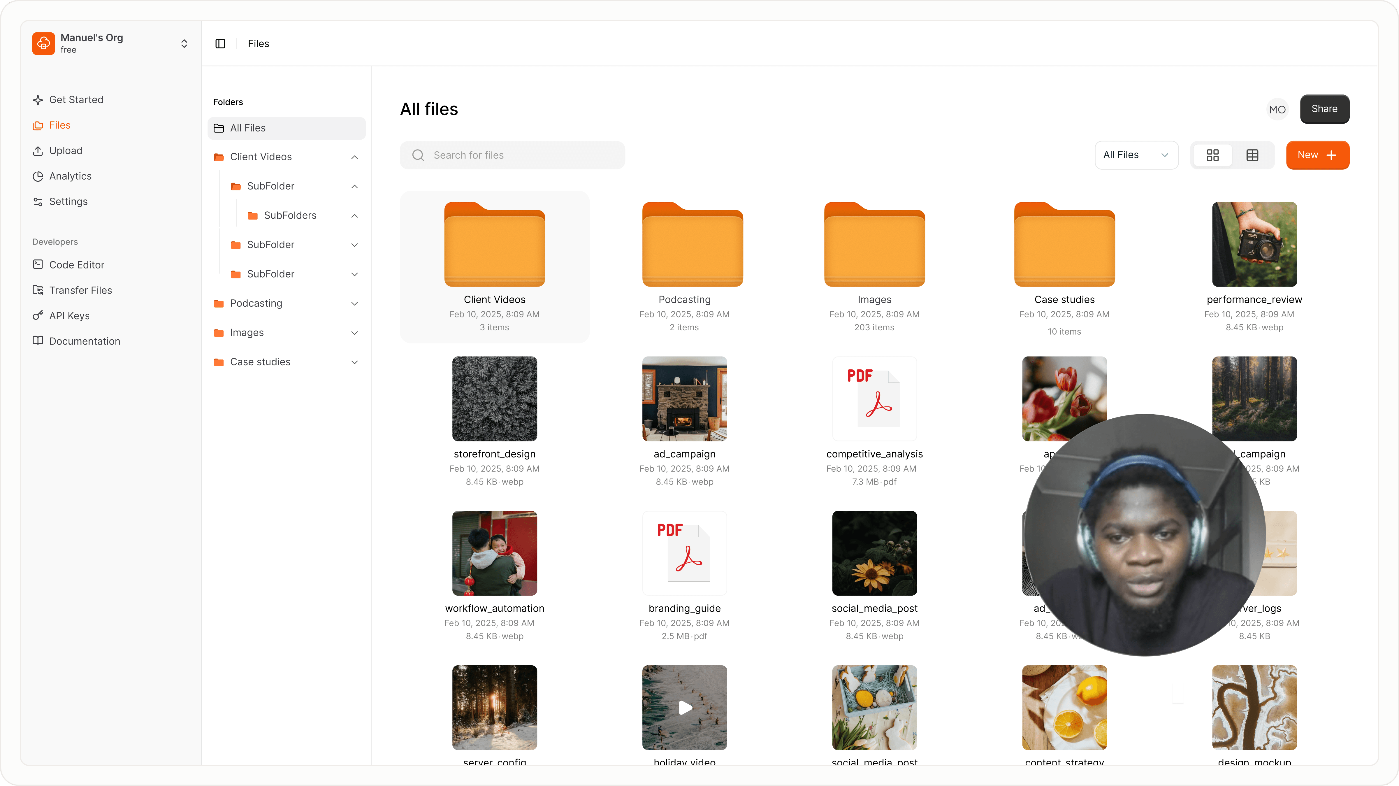This screenshot has width=1399, height=786.
Task: Toggle the sidebar panel icon
Action: (x=220, y=43)
